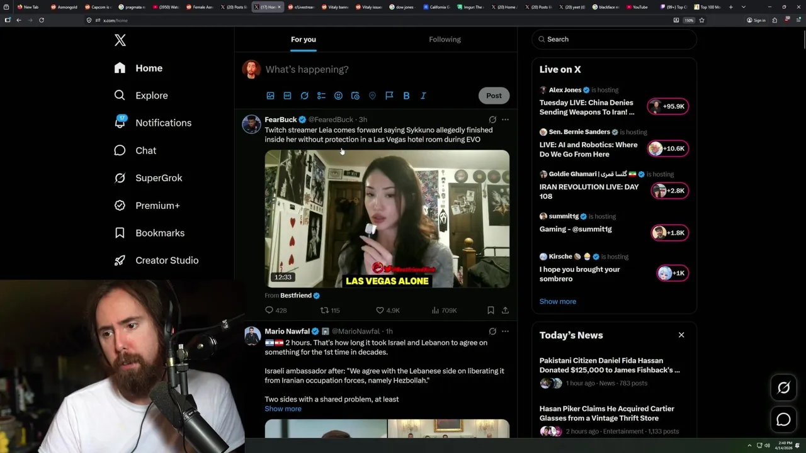Click the Search field
806x453 pixels.
(614, 39)
